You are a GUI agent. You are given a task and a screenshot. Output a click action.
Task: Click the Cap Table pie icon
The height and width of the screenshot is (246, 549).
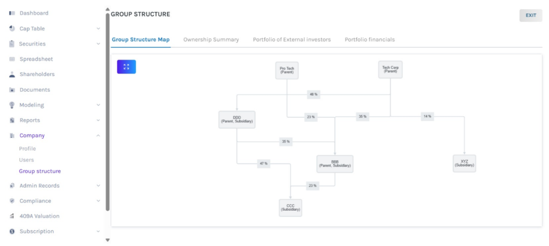(12, 28)
